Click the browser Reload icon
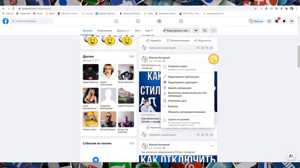Screen dimensions: 300x168 pyautogui.click(x=13, y=8)
